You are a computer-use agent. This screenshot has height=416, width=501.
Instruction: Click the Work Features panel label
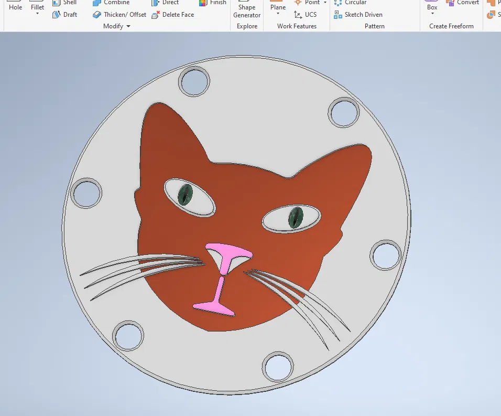(x=297, y=26)
